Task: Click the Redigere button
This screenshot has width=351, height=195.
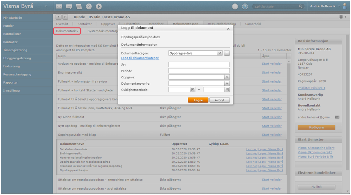Action: (x=316, y=127)
